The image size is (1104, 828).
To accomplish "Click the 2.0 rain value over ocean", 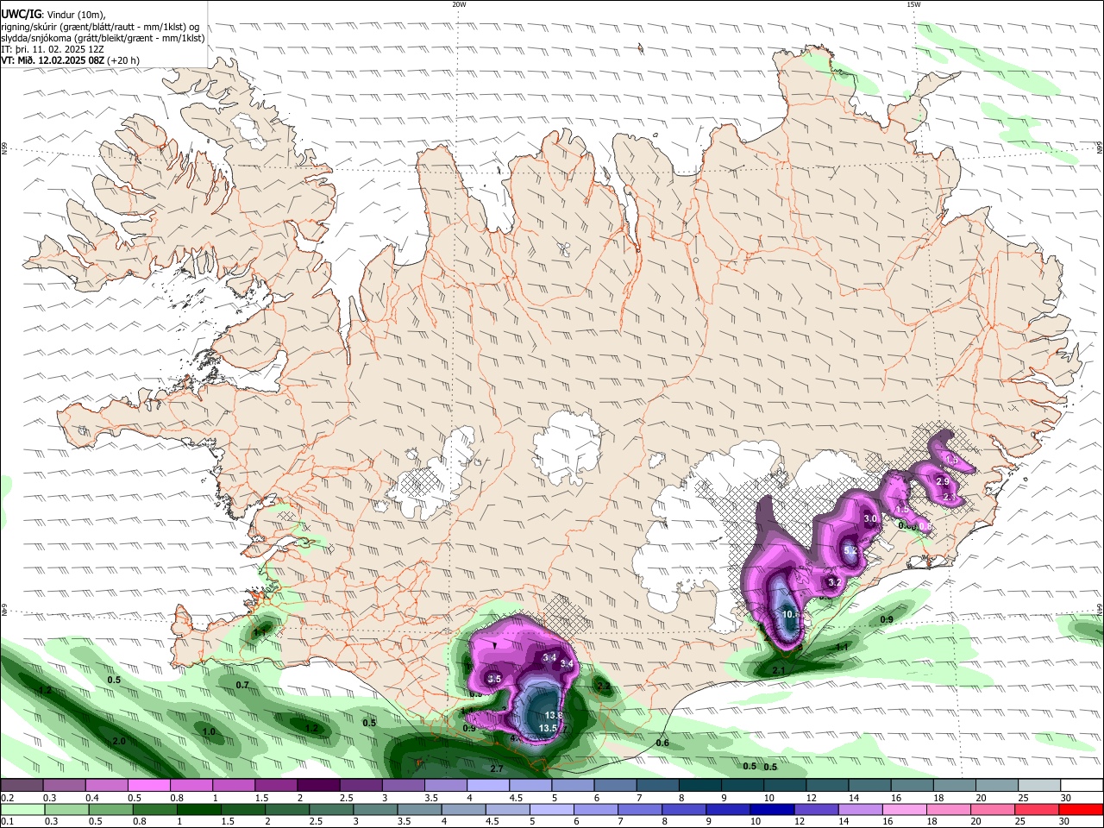I will coord(119,741).
